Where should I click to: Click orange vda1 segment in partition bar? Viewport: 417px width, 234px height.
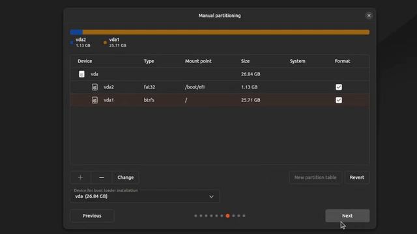[x=226, y=32]
